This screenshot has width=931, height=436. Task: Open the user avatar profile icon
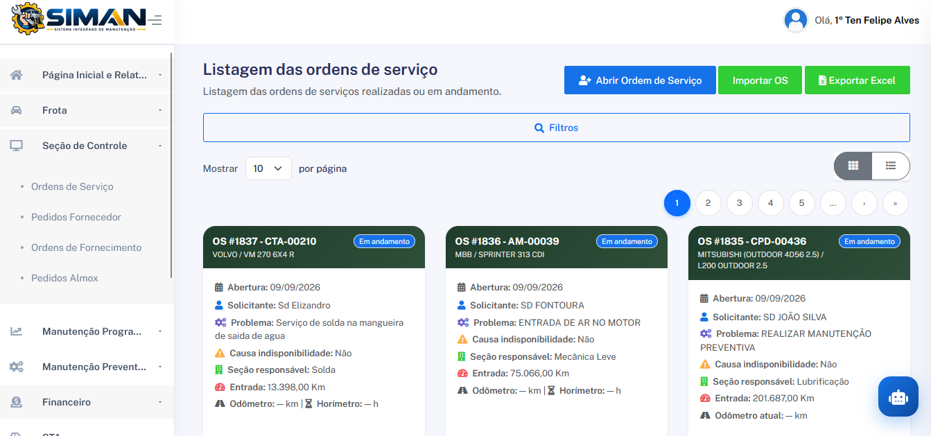click(x=796, y=20)
